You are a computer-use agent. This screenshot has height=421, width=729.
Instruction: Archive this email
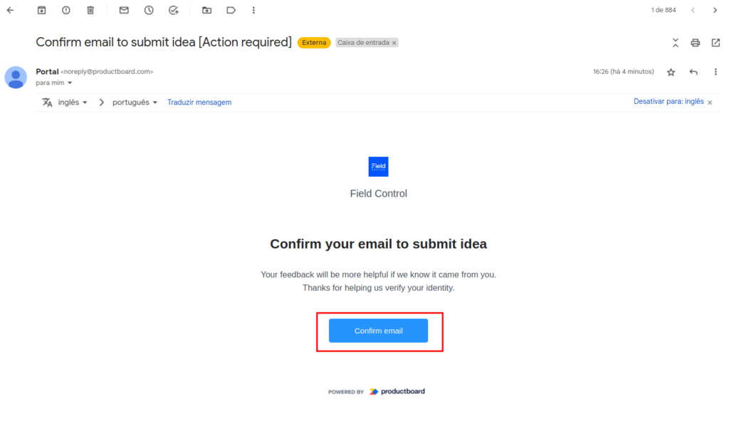41,10
